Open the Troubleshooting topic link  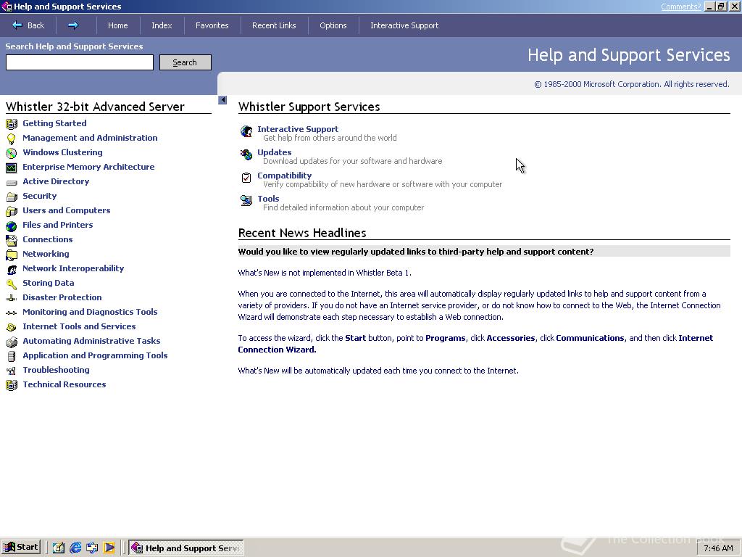tap(56, 370)
